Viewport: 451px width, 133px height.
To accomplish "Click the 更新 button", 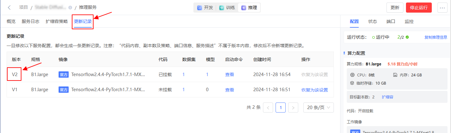I will click(395, 8).
